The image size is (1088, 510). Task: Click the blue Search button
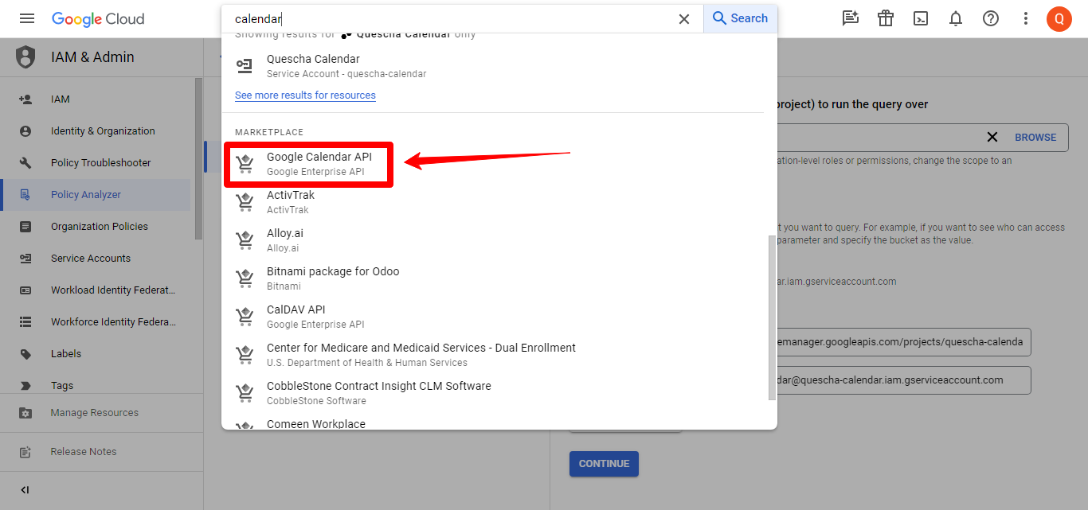pyautogui.click(x=740, y=18)
